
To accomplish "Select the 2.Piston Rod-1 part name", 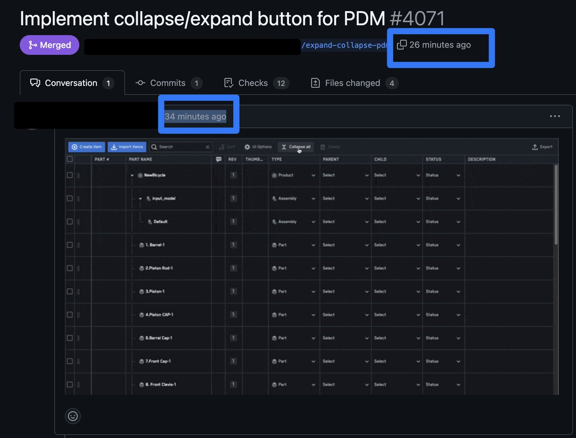I will coord(159,268).
